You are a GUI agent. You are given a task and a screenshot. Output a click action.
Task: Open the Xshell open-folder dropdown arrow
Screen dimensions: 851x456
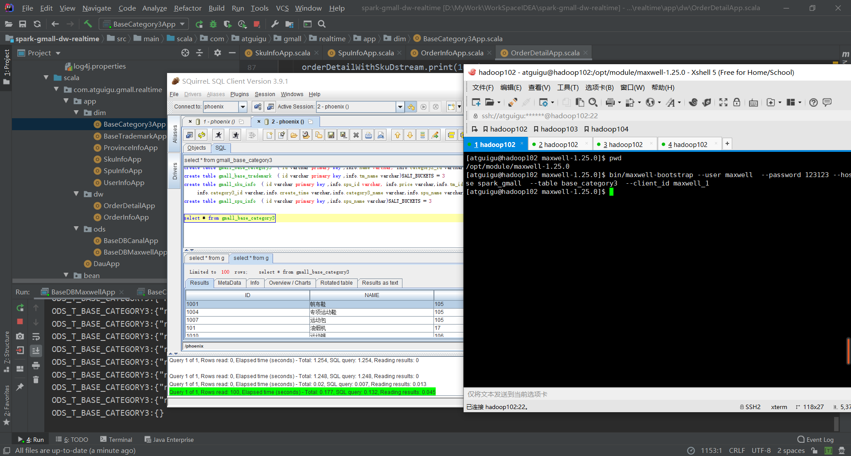(499, 102)
